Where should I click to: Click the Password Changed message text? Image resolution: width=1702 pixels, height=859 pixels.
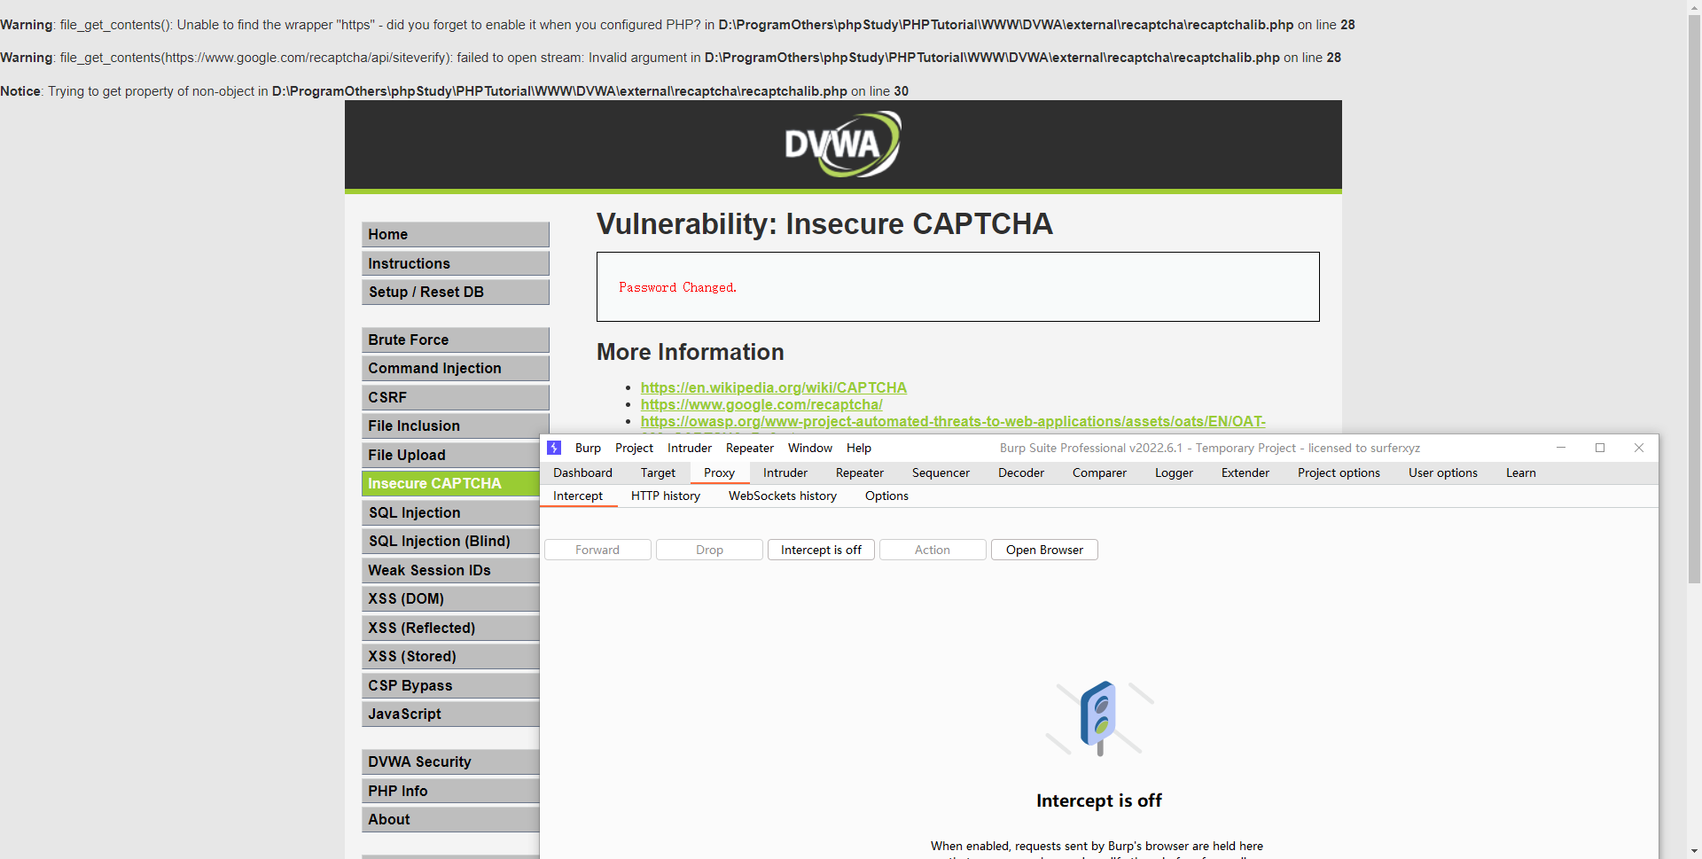[x=677, y=287]
